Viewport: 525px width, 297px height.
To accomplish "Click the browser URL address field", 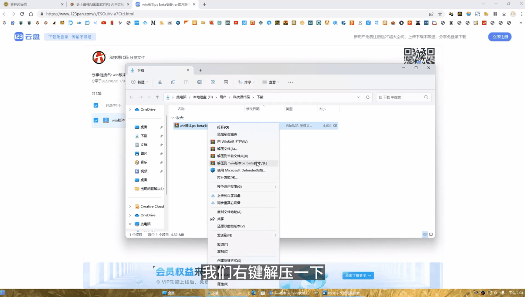I will point(231,14).
